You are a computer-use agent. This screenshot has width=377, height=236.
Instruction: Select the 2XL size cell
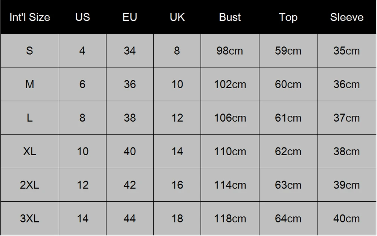point(30,185)
